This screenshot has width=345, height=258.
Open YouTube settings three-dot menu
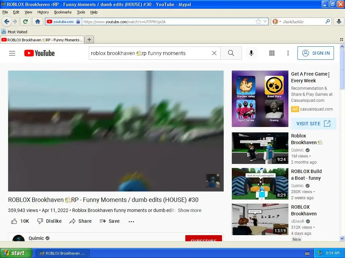click(288, 53)
